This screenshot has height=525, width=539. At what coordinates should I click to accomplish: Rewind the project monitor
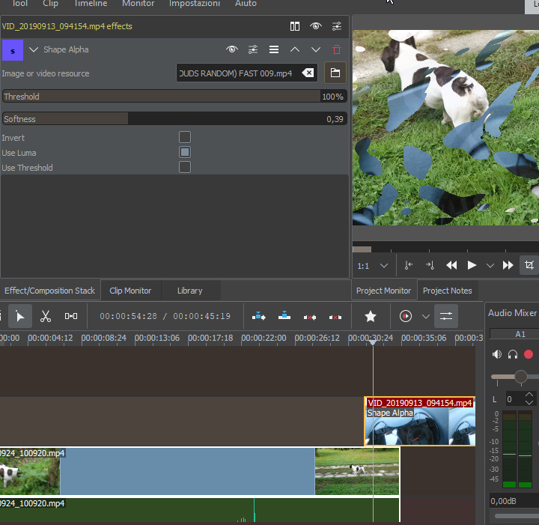(451, 265)
